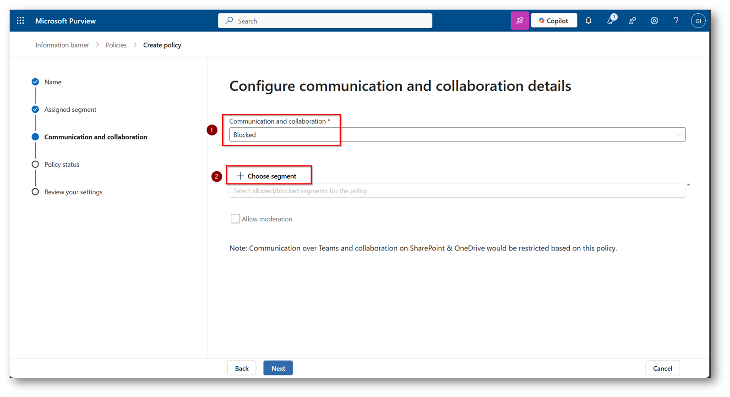Enable the Allow moderation checkbox
Screen dimensions: 730x397
(x=235, y=219)
